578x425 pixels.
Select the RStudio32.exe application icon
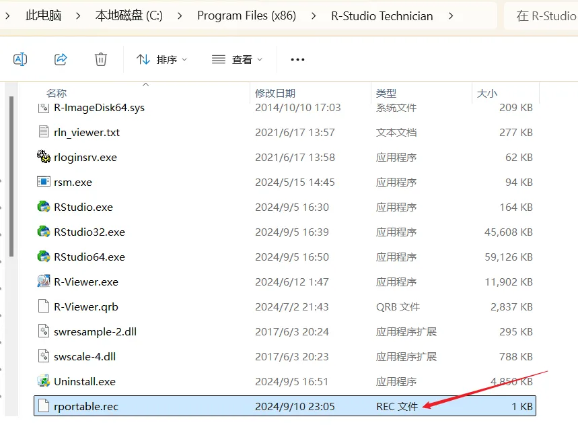click(42, 232)
